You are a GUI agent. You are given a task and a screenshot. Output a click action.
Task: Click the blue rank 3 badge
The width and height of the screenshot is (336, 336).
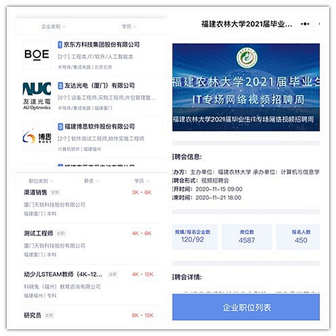(x=60, y=127)
